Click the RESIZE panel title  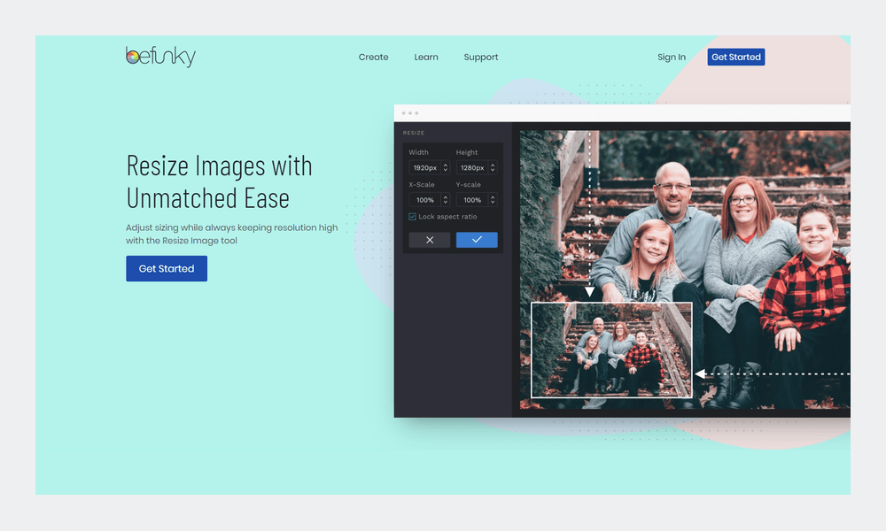(414, 133)
